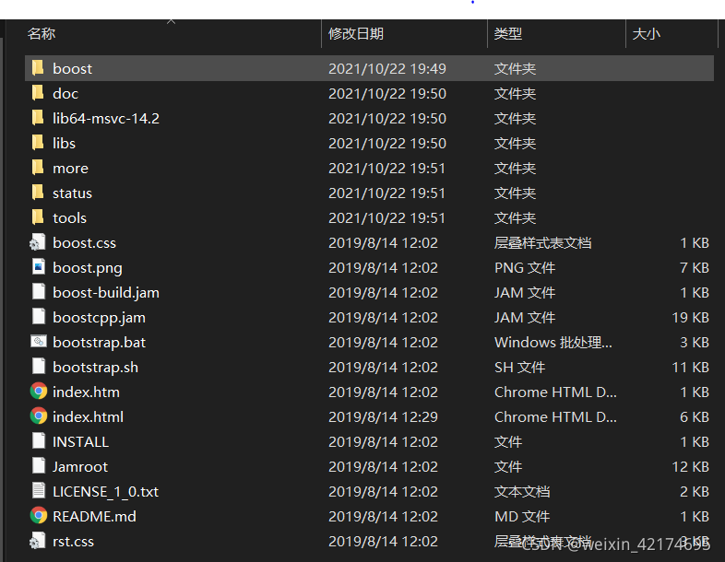725x562 pixels.
Task: Click the MD 文件 type of README.md
Action: (x=522, y=517)
